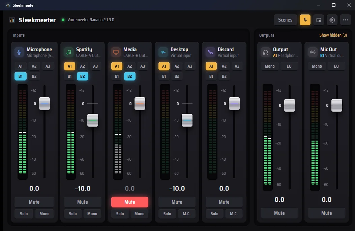355x231 pixels.
Task: Open EQ on Mic Out bus
Action: coord(336,66)
